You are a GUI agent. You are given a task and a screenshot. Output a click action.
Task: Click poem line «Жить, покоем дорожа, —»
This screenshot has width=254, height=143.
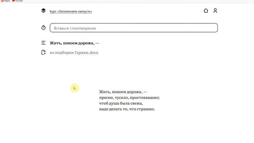[x=123, y=92]
